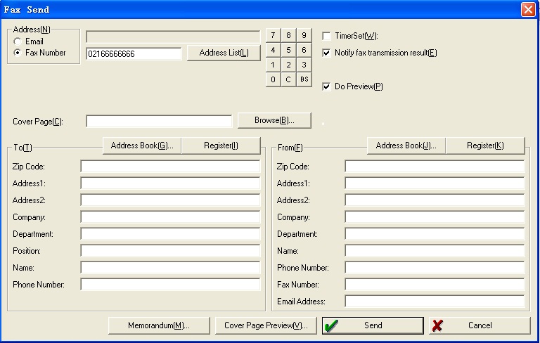This screenshot has width=540, height=343.
Task: Select the Fax Number radio button
Action: [18, 53]
